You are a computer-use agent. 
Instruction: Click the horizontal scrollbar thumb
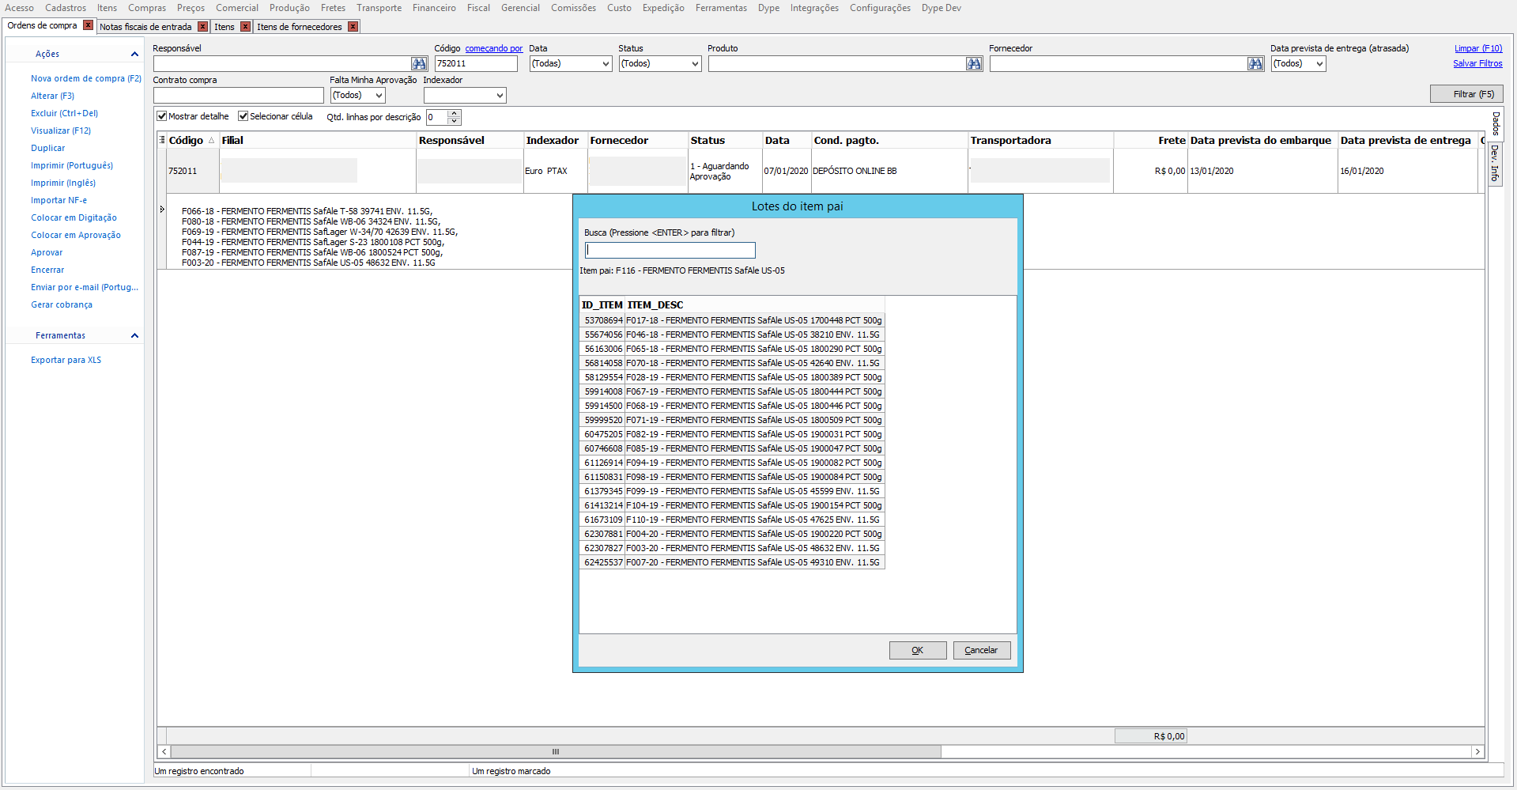[556, 751]
